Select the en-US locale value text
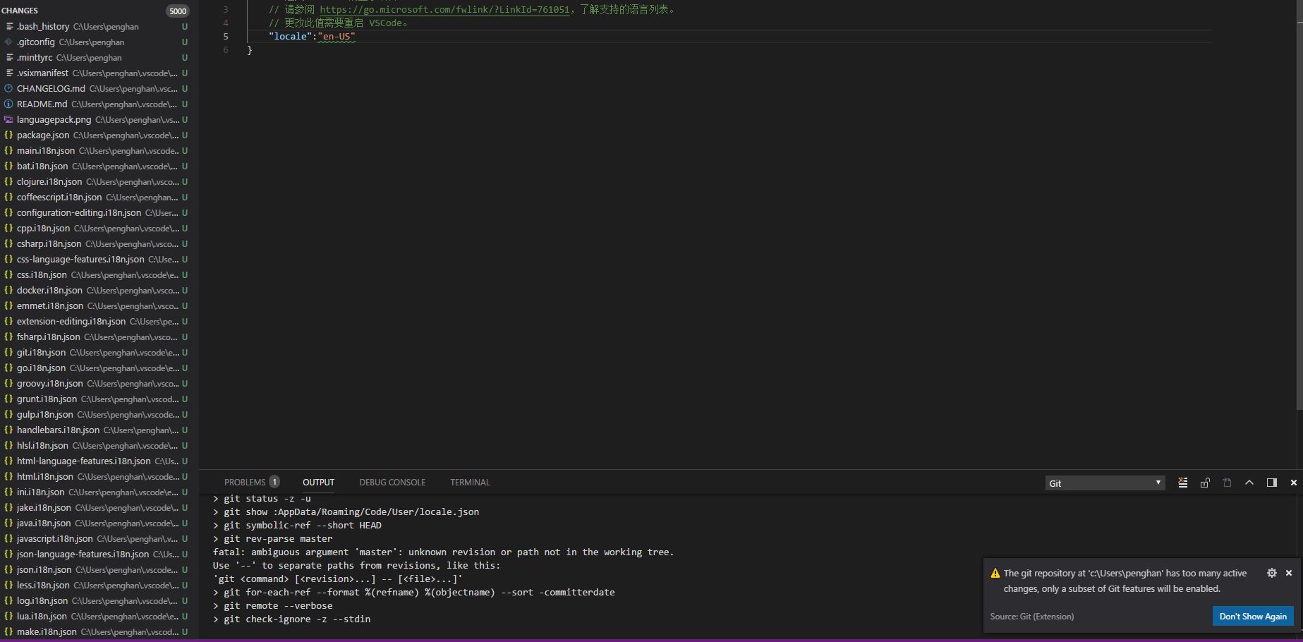 pyautogui.click(x=337, y=36)
